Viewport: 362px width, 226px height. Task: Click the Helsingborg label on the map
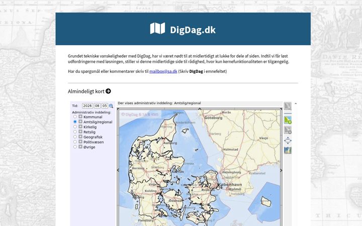[x=231, y=172]
